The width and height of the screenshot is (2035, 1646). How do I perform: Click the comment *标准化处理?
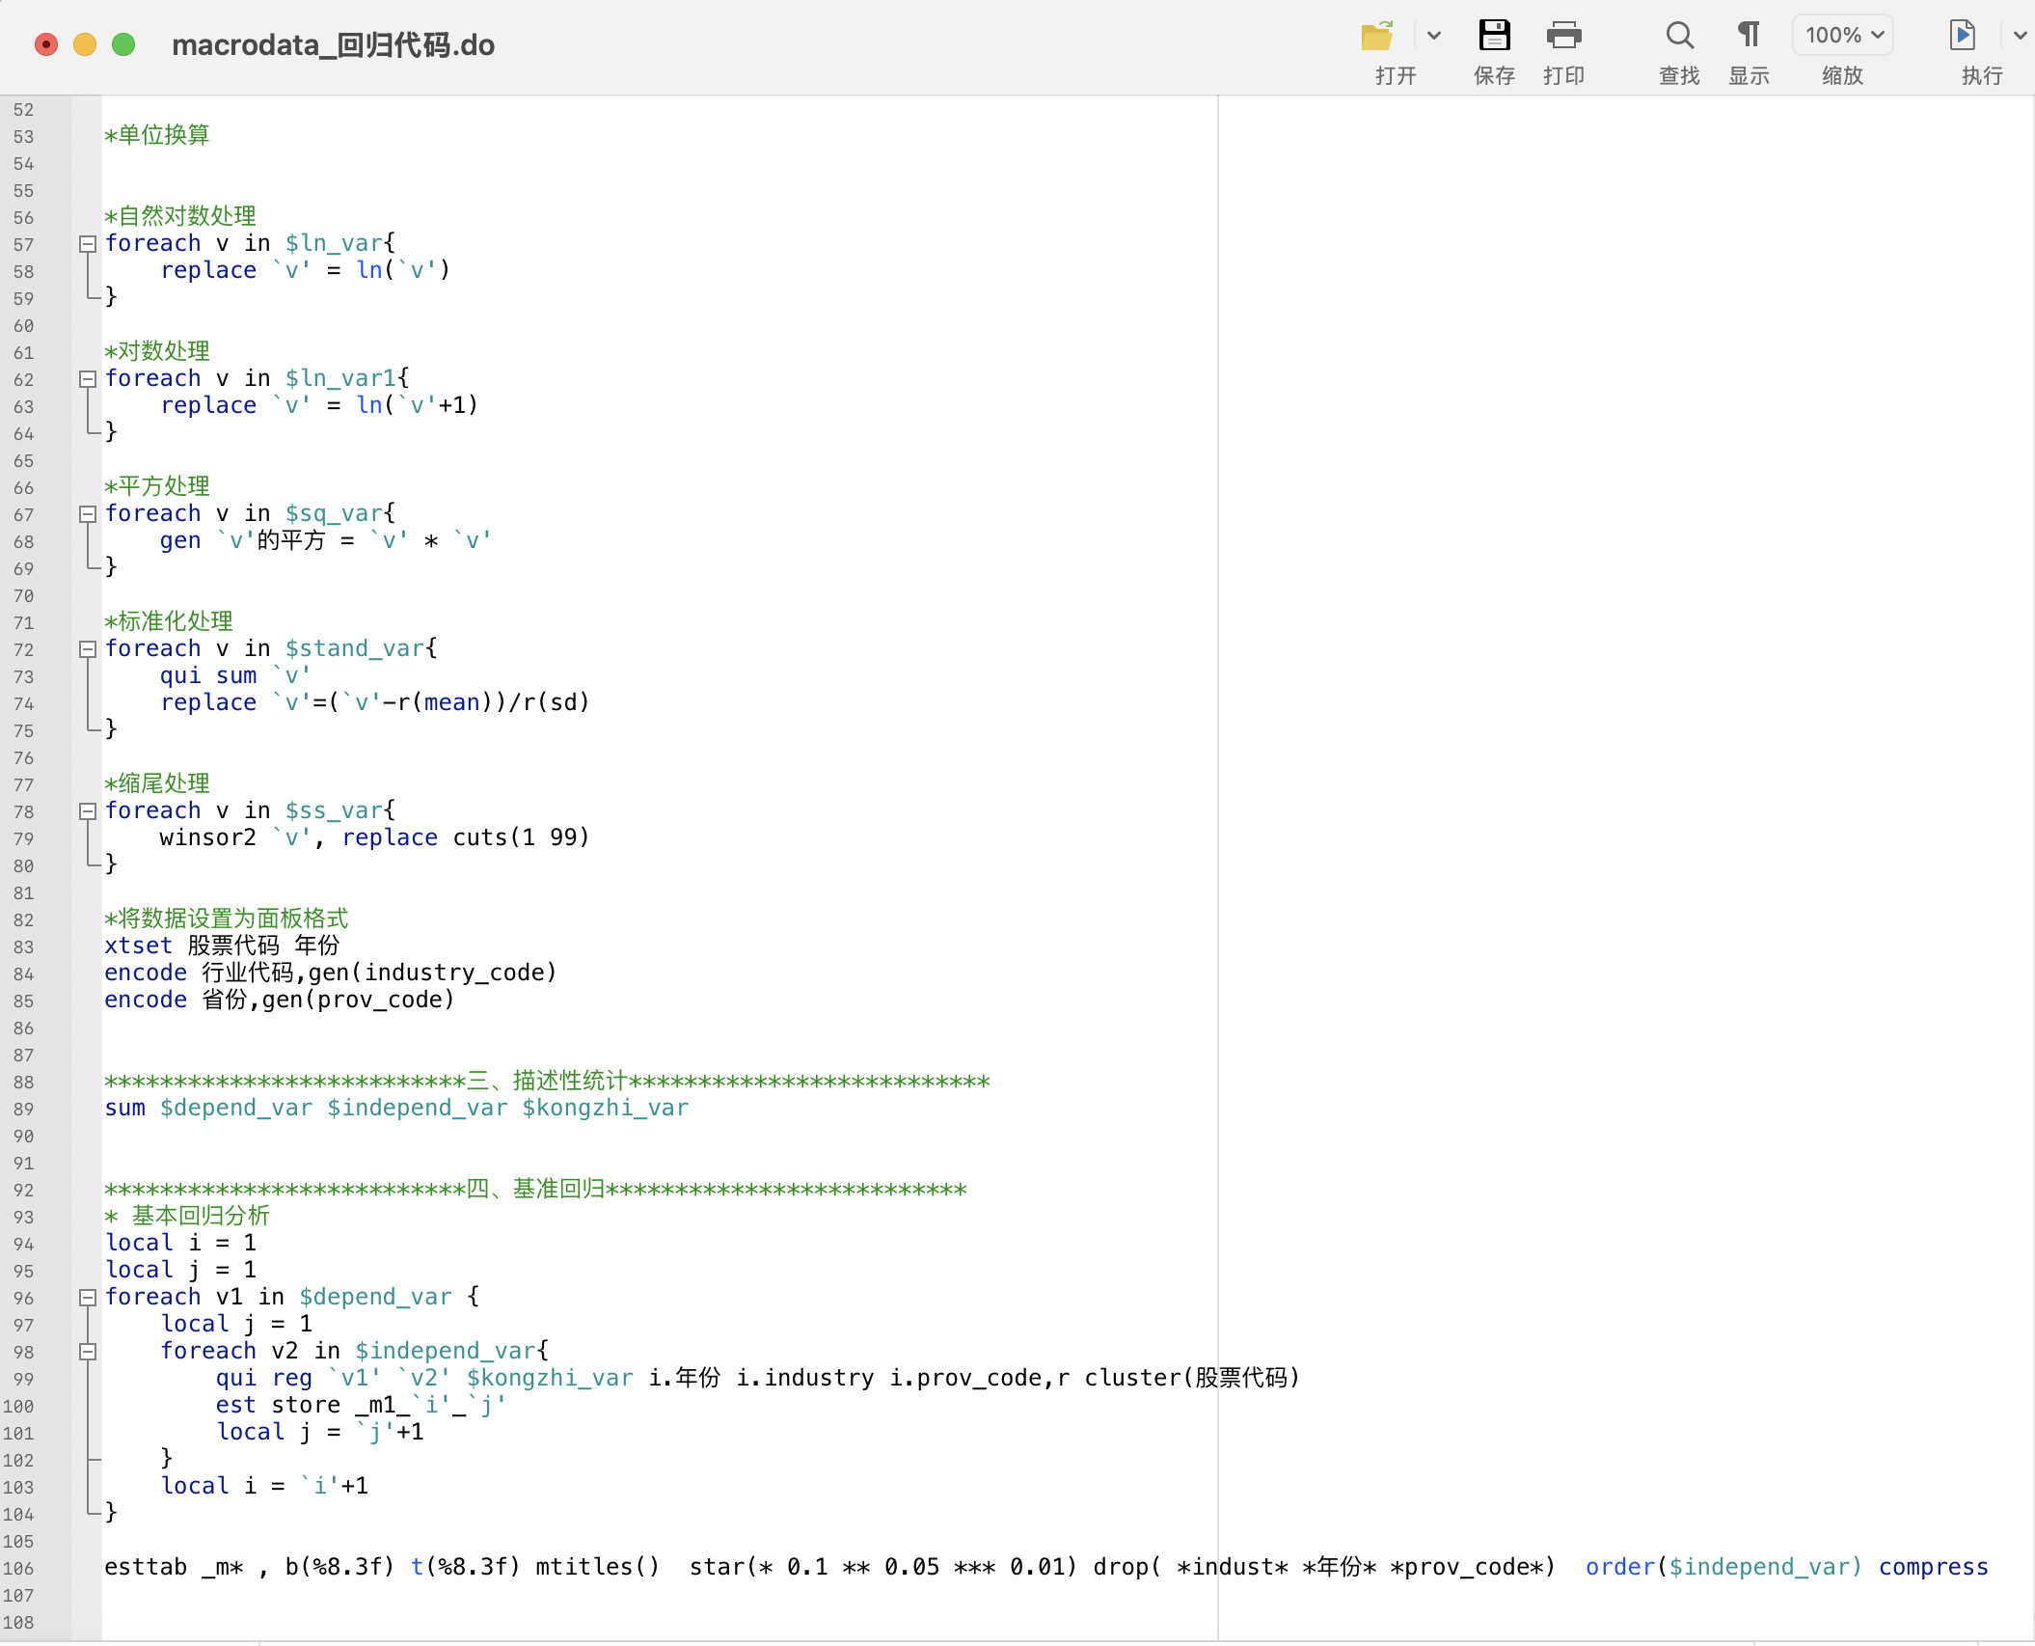tap(169, 621)
